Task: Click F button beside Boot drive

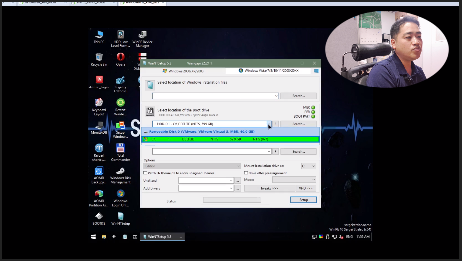Action: [275, 124]
